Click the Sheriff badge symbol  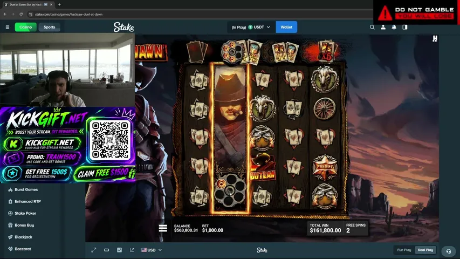325,167
